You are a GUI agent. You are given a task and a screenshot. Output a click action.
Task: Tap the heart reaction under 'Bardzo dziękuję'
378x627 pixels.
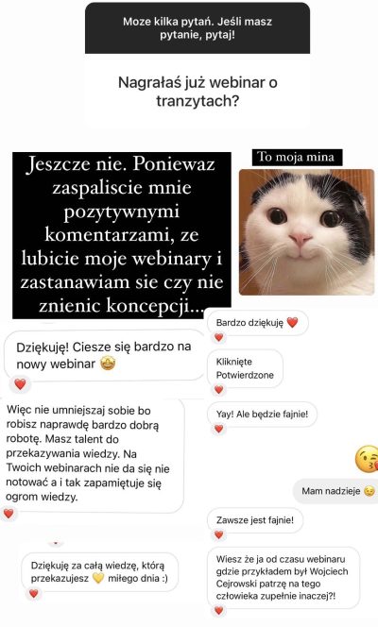click(x=219, y=337)
